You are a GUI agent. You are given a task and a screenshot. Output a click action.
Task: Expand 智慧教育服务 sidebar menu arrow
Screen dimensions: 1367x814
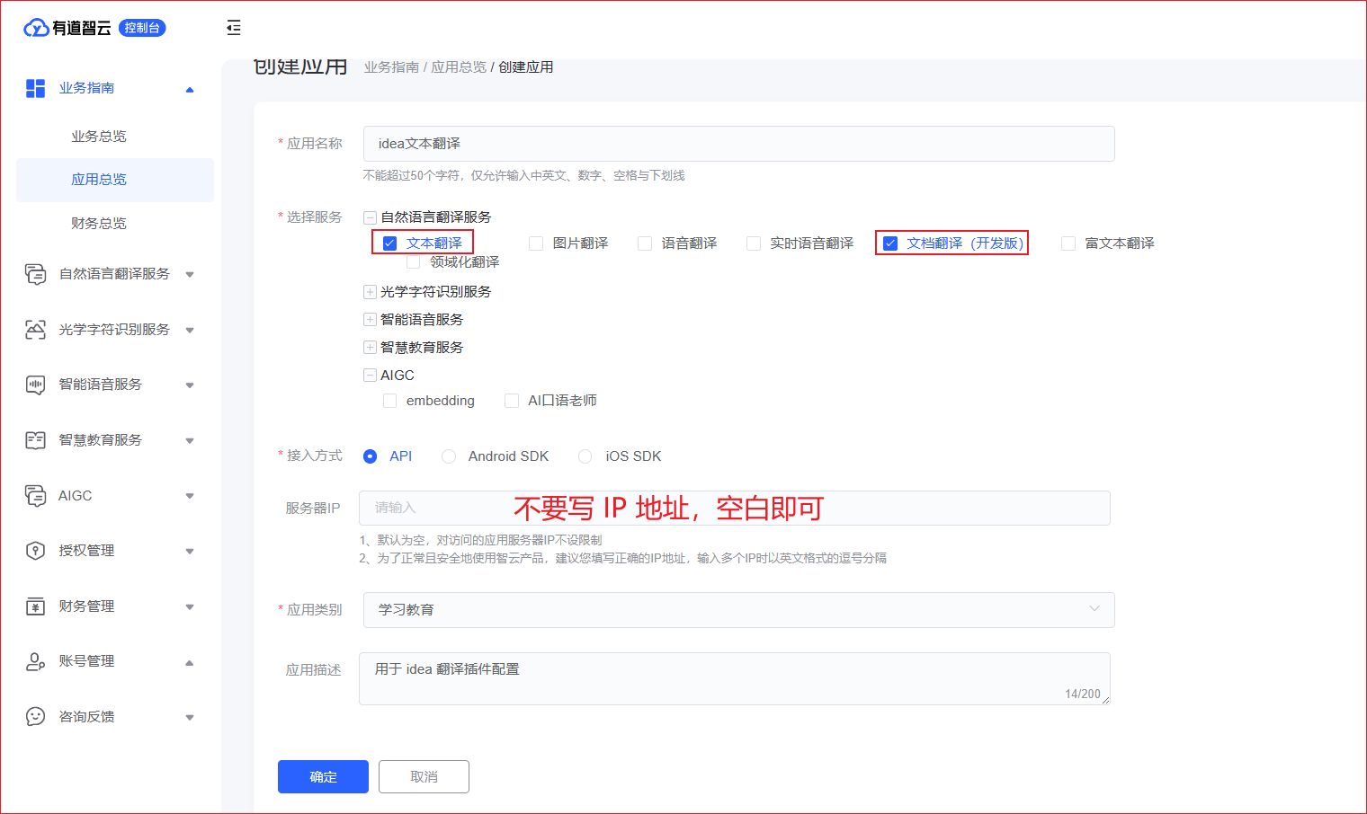tap(190, 441)
